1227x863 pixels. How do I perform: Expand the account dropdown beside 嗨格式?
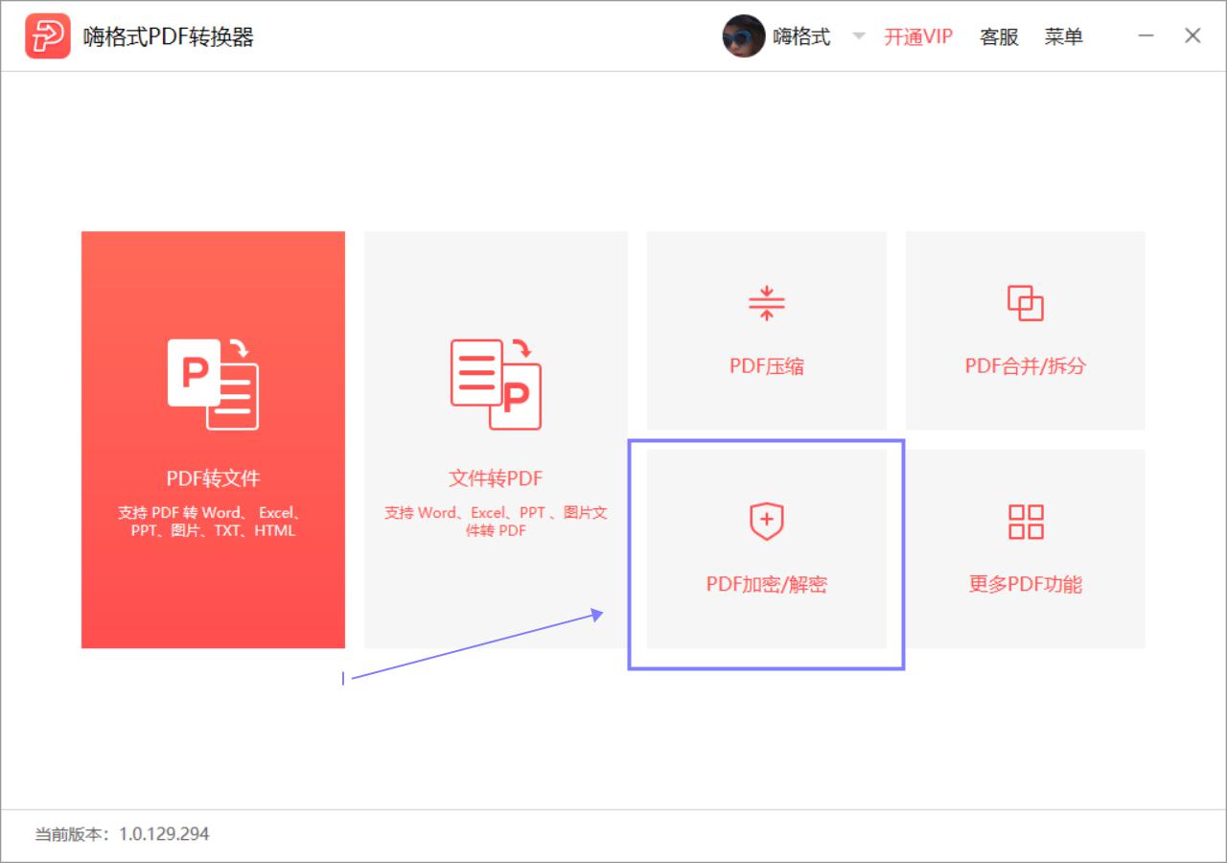[x=858, y=36]
